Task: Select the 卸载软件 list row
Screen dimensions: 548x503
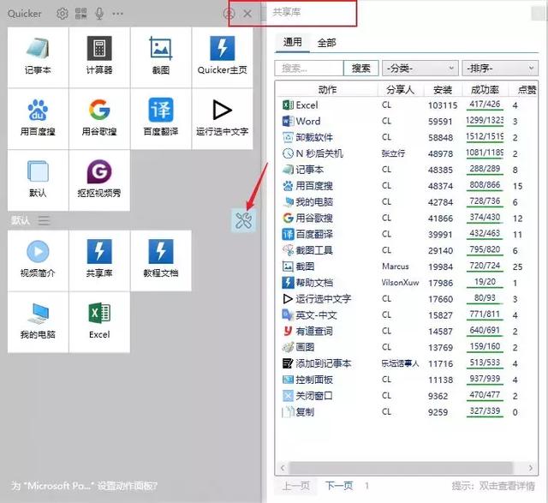Action: point(407,137)
